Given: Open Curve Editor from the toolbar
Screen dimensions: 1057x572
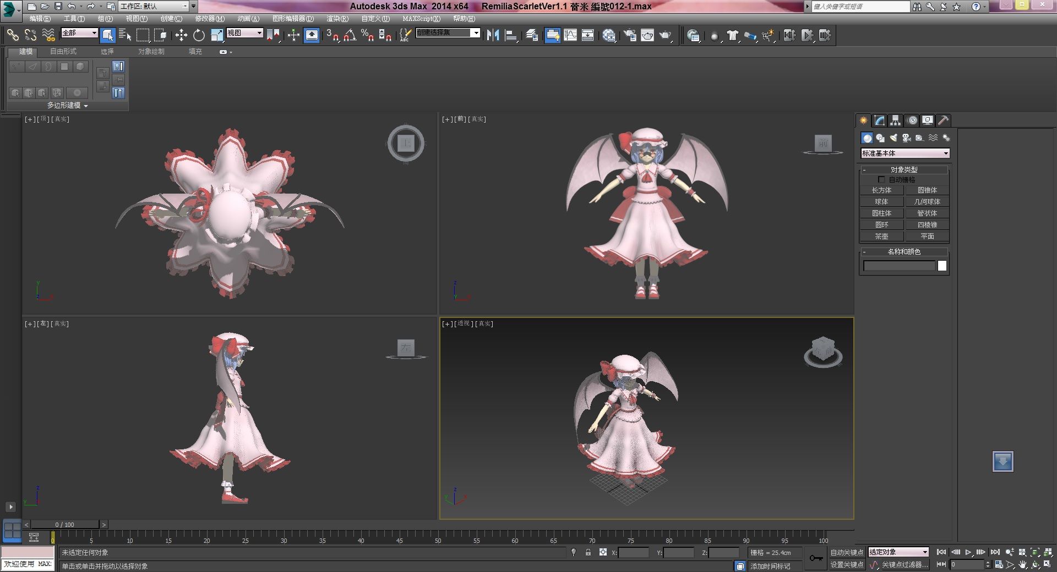Looking at the screenshot, I should 570,35.
